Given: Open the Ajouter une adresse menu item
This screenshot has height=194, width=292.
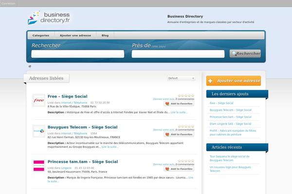Looking at the screenshot, I should click(x=75, y=35).
